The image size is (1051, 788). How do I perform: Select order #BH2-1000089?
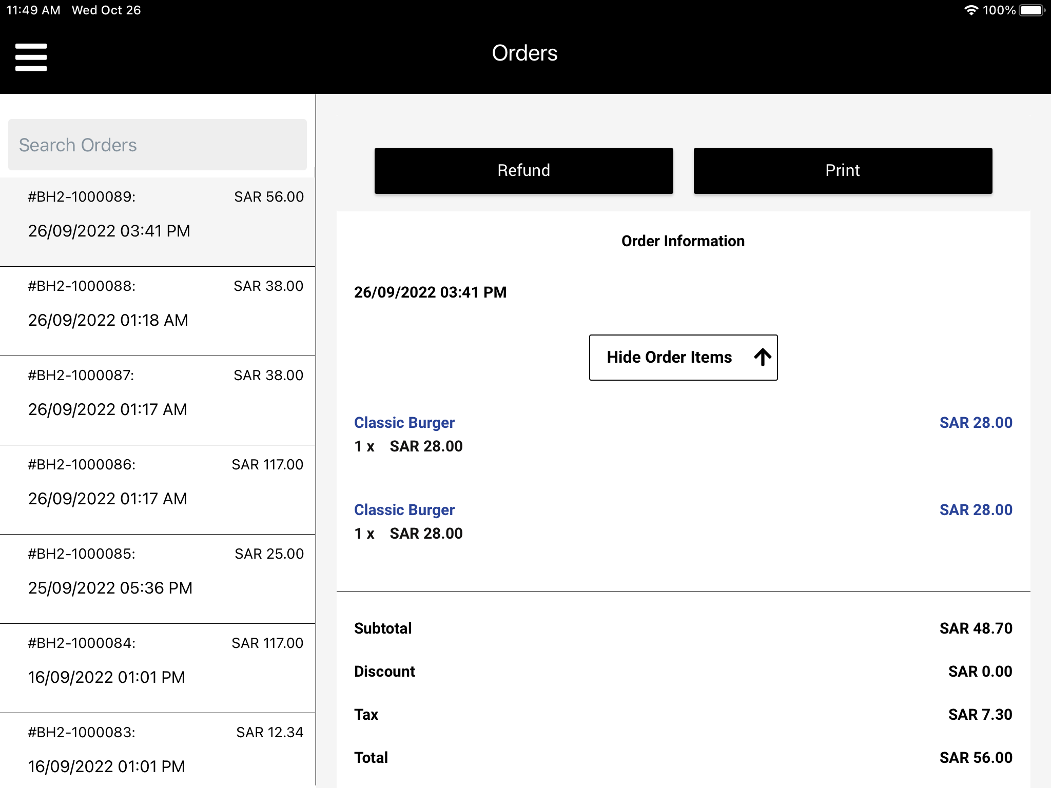coord(158,222)
